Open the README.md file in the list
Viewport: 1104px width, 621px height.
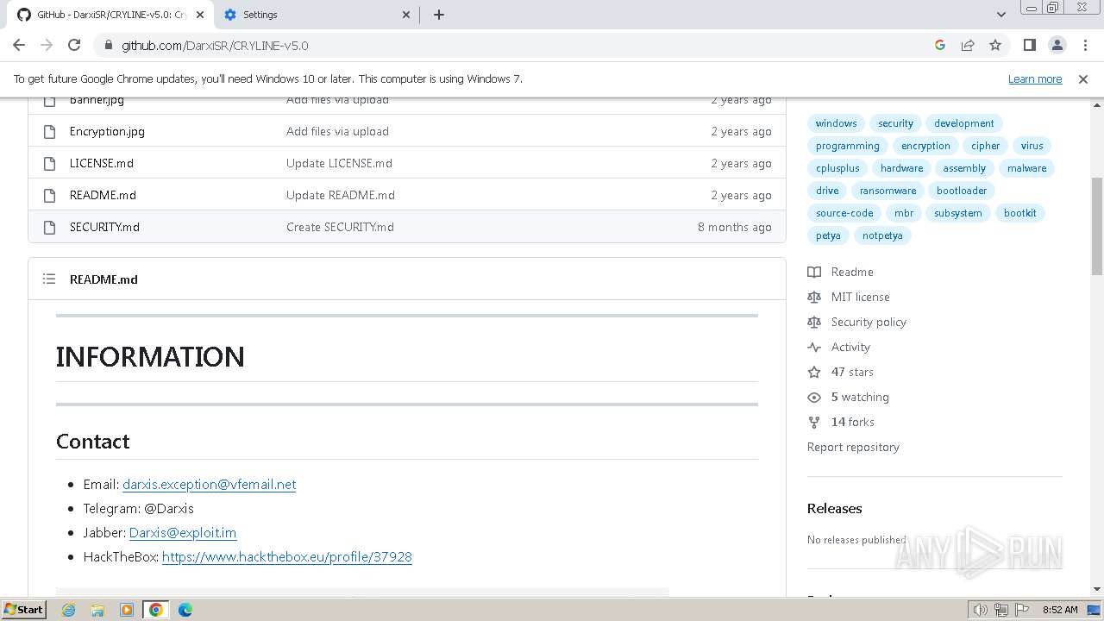(103, 195)
